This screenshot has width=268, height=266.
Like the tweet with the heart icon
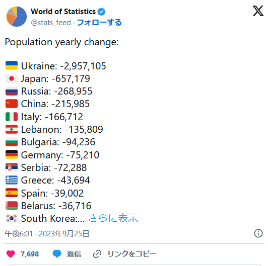tap(11, 254)
